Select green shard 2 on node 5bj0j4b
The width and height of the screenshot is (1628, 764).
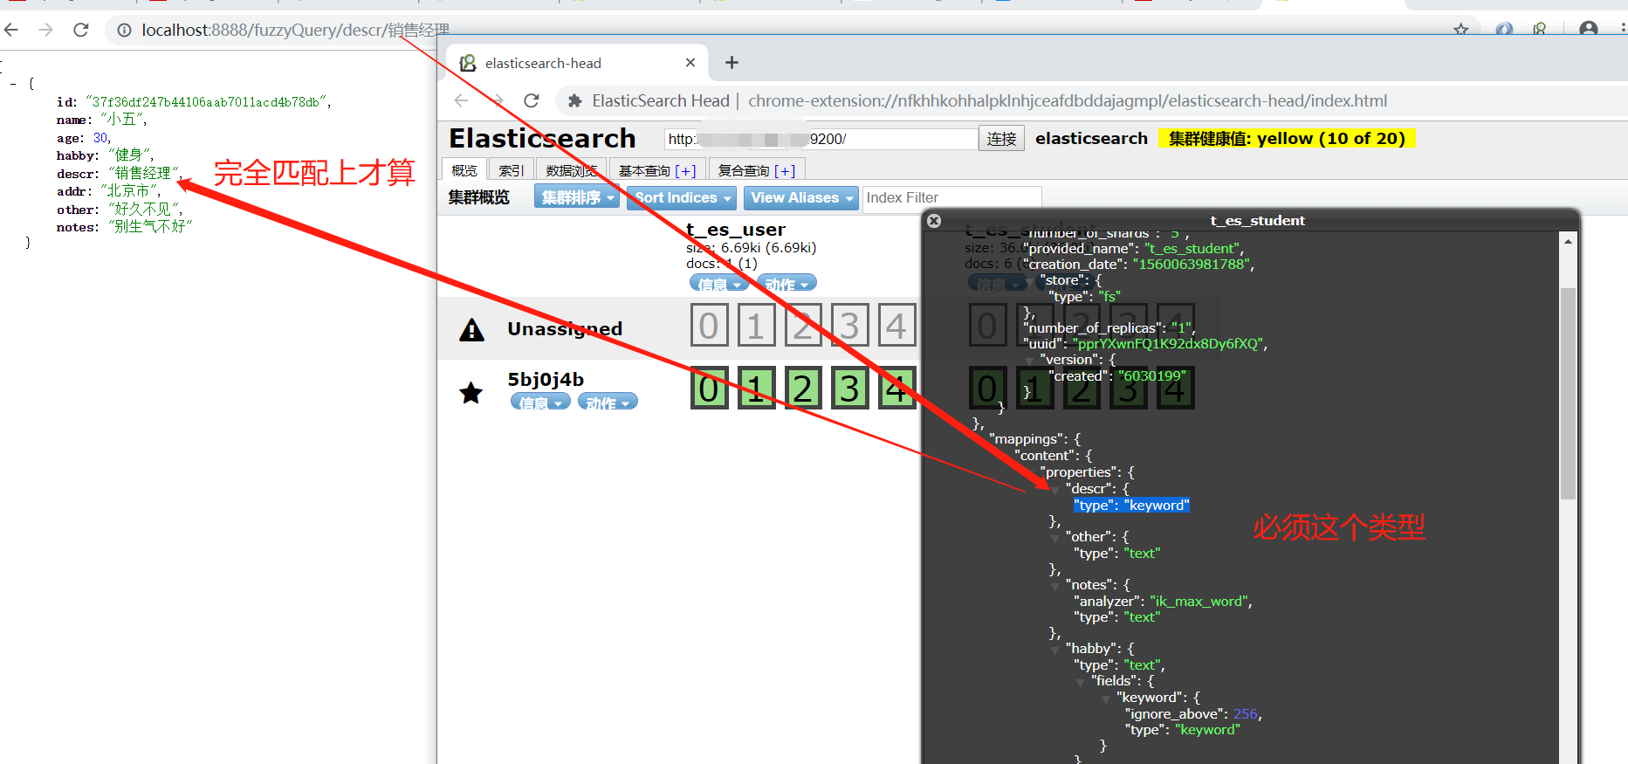point(803,388)
